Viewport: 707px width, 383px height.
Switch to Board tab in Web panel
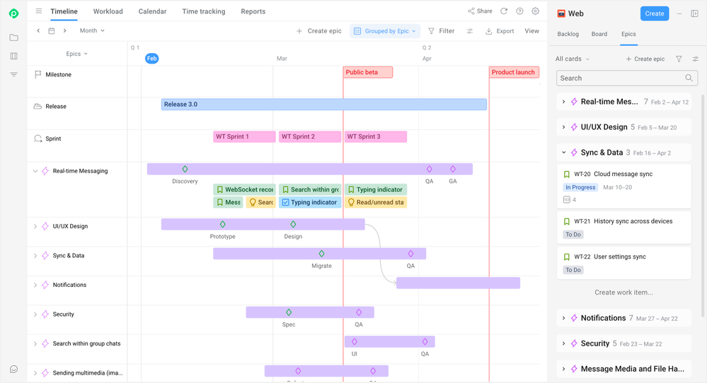coord(599,34)
